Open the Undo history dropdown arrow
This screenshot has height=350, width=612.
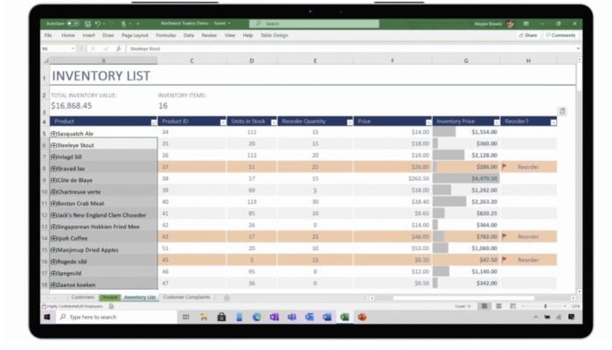pos(104,24)
